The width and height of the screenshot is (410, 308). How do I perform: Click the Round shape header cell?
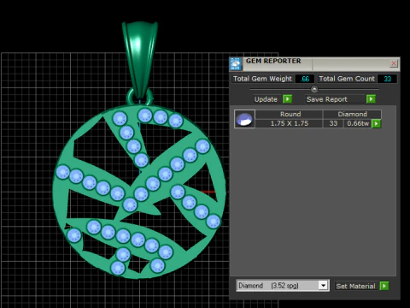pyautogui.click(x=290, y=115)
